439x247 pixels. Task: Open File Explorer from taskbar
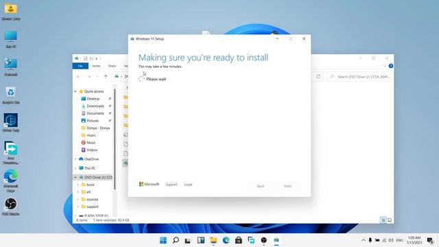[x=213, y=240]
